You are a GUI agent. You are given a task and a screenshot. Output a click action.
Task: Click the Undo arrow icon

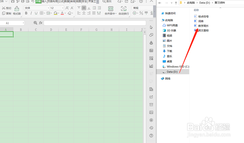coord(33,1)
